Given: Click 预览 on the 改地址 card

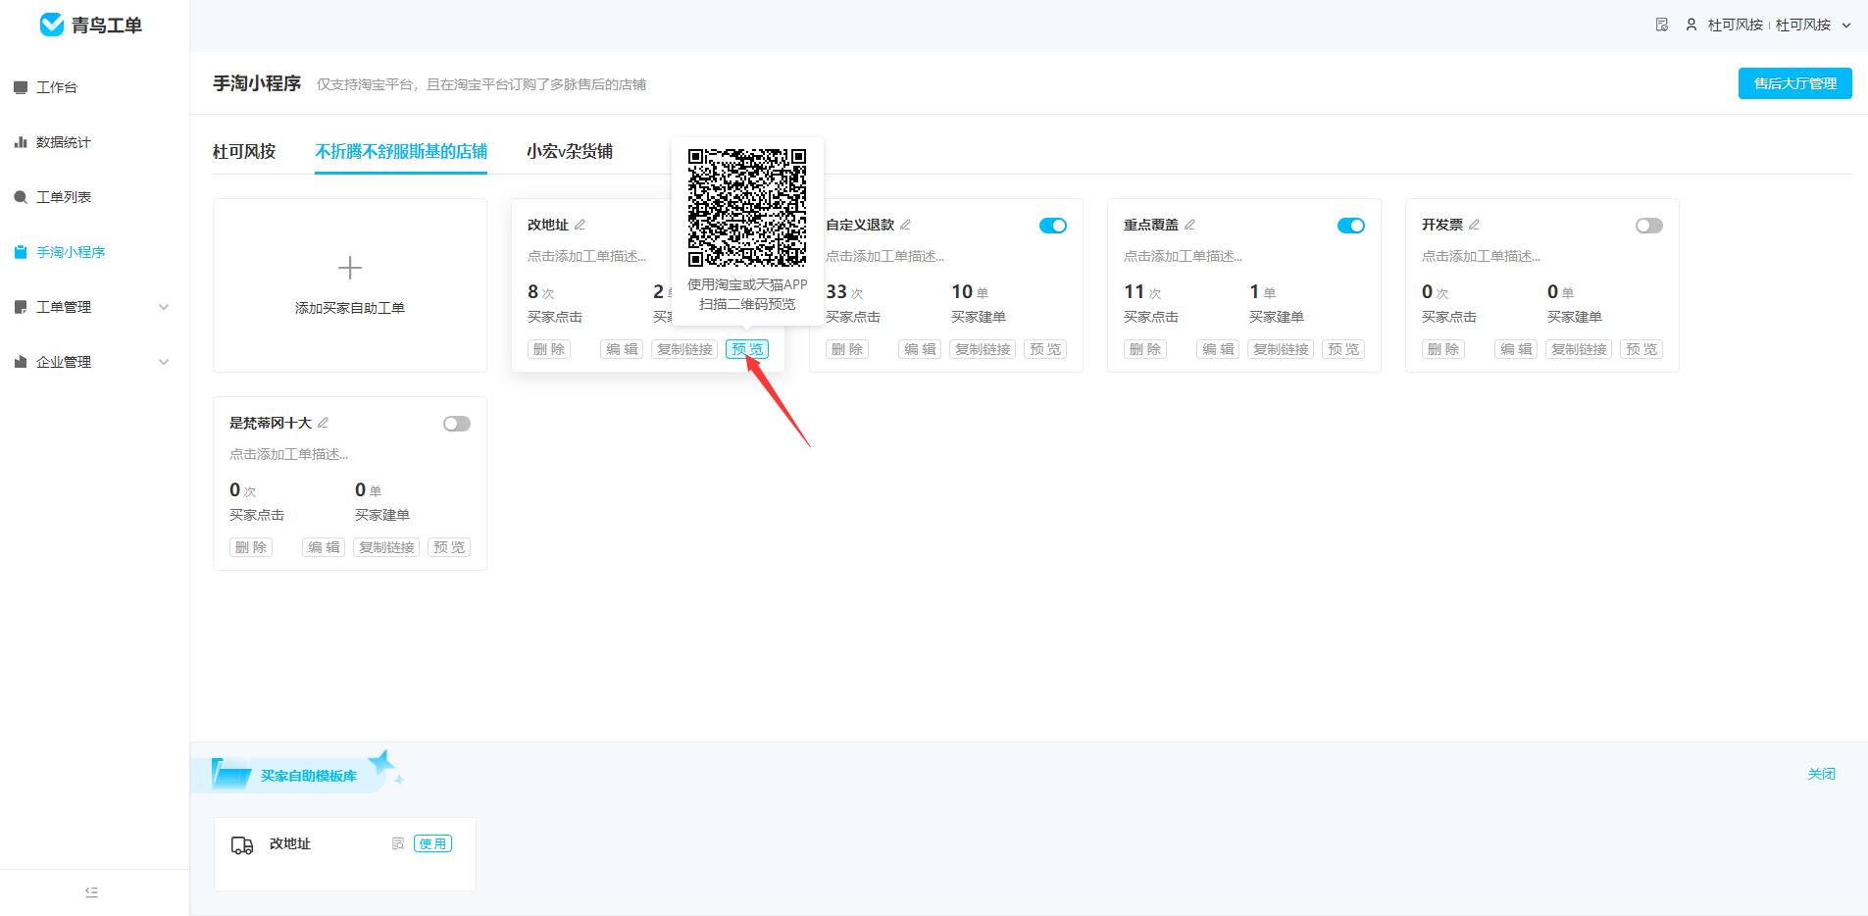Looking at the screenshot, I should click(x=747, y=349).
